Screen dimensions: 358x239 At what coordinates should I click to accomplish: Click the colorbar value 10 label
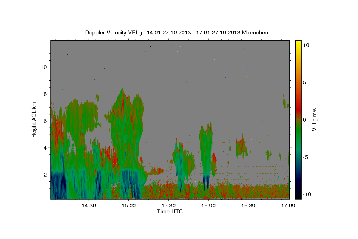[306, 45]
